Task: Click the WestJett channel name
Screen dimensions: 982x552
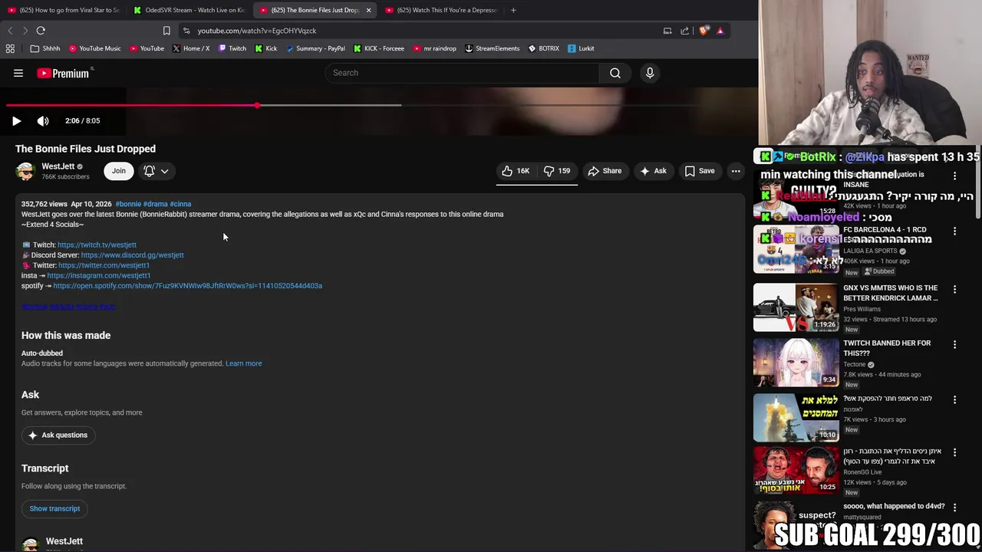Action: coord(58,166)
